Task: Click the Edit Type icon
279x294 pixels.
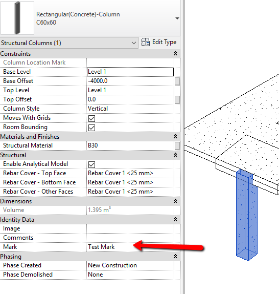Action: click(145, 42)
